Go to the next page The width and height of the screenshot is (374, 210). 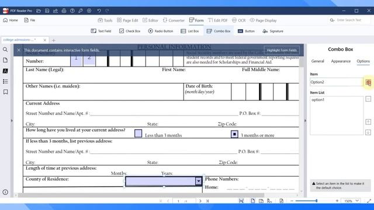[x=200, y=201]
